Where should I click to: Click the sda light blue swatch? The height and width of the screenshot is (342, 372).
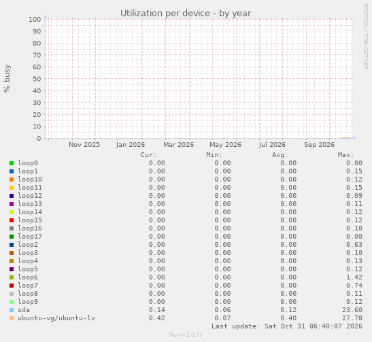12,310
